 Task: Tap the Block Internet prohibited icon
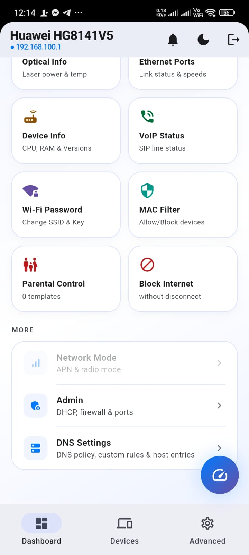147,265
